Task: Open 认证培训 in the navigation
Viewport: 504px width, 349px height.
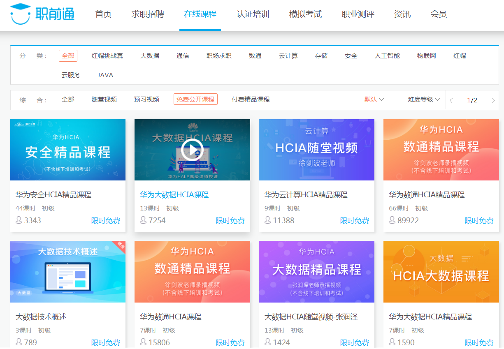Action: (253, 14)
